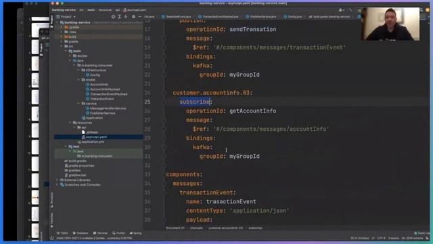The height and width of the screenshot is (244, 433).
Task: Click the orange avatar icon at top right
Action: point(428,10)
